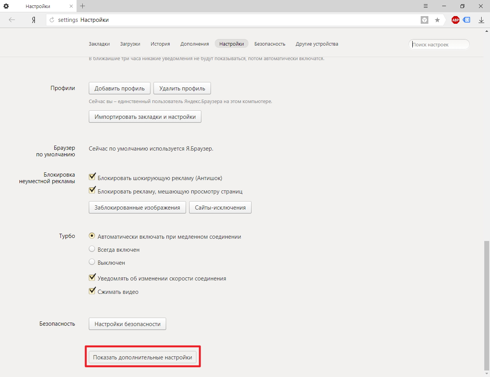Open the Заблокированные изображения button
490x377 pixels.
pyautogui.click(x=137, y=208)
